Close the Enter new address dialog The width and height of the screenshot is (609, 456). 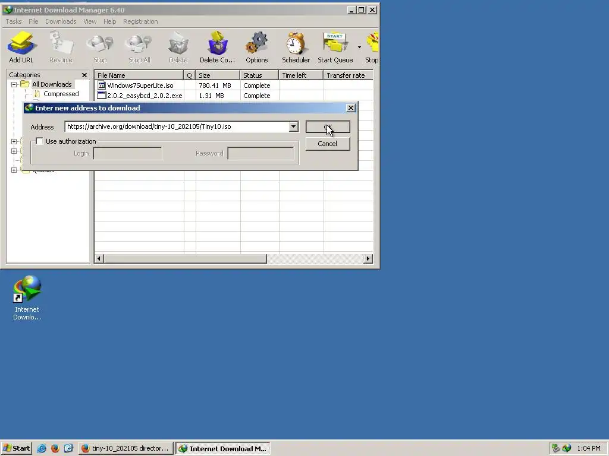pos(351,108)
